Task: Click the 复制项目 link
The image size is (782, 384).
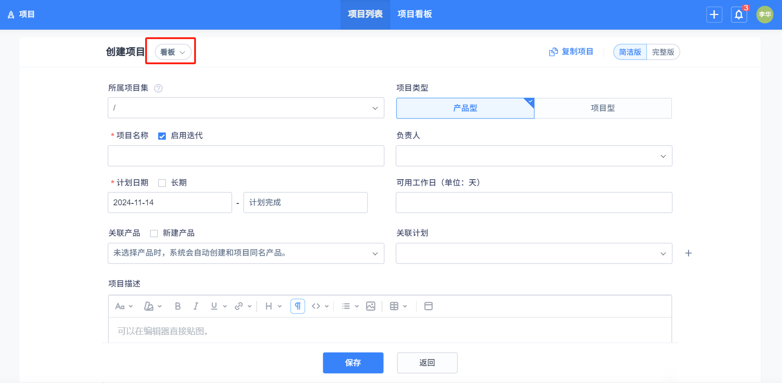Action: click(x=571, y=52)
